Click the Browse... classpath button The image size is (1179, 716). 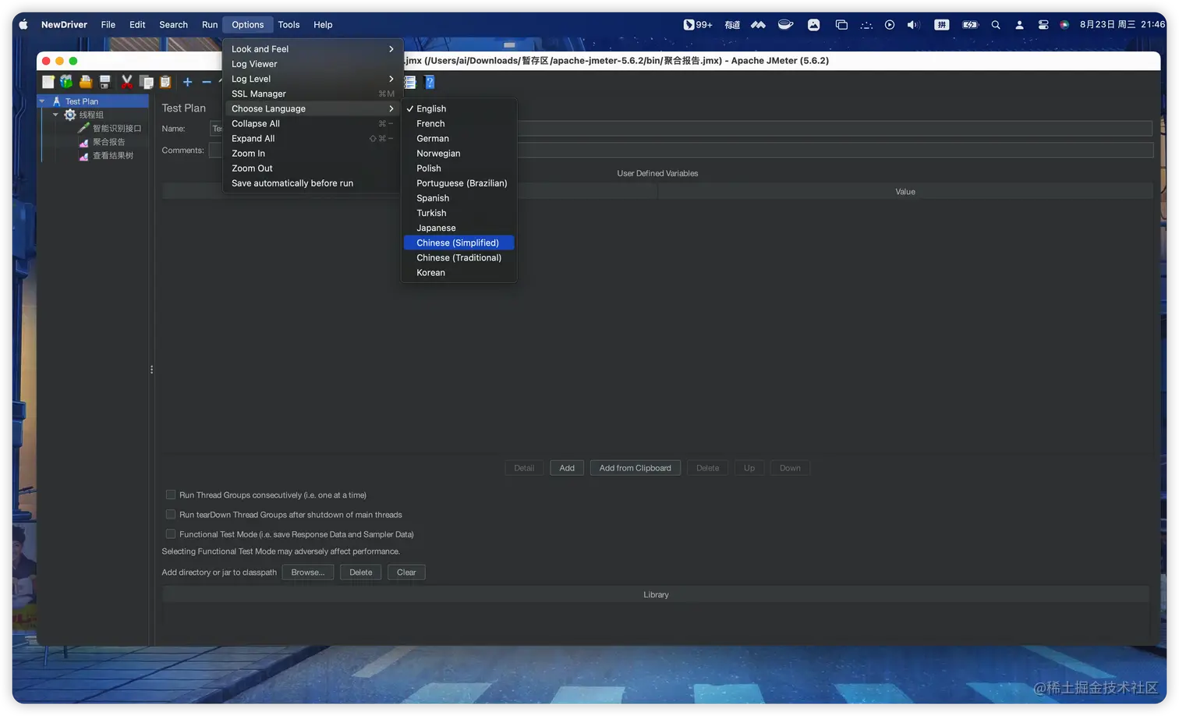(x=308, y=572)
